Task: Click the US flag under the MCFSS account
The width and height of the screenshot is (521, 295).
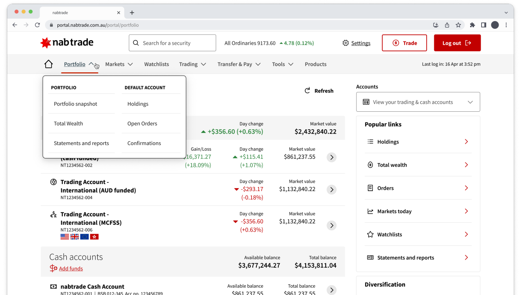Action: coord(65,236)
